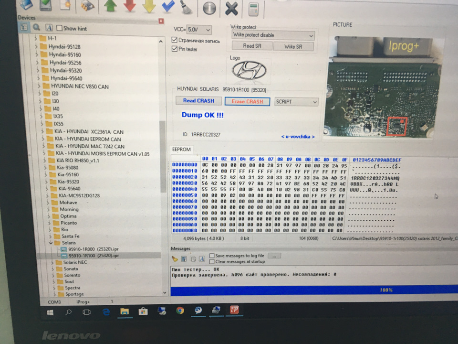Expand the Mohave folder
The width and height of the screenshot is (458, 344).
pyautogui.click(x=48, y=203)
